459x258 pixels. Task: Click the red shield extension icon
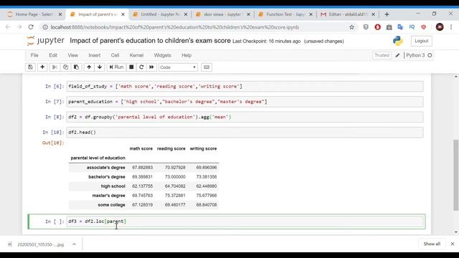pyautogui.click(x=423, y=27)
